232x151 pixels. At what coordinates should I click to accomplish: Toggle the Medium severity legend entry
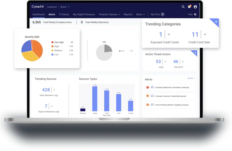click(58, 50)
